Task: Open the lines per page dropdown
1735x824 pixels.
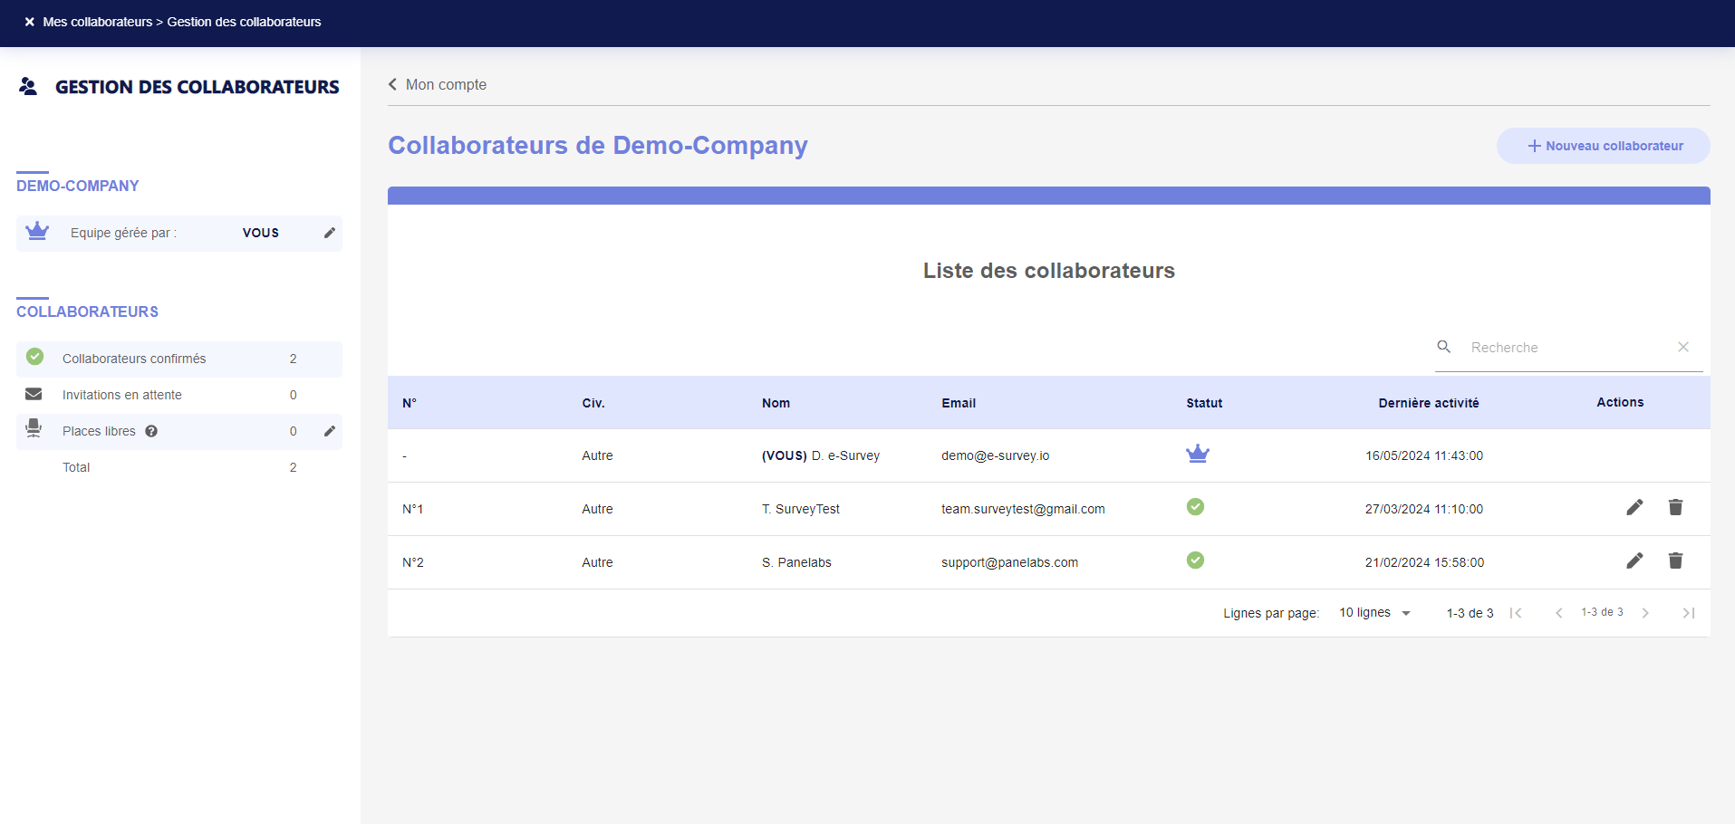Action: point(1374,613)
